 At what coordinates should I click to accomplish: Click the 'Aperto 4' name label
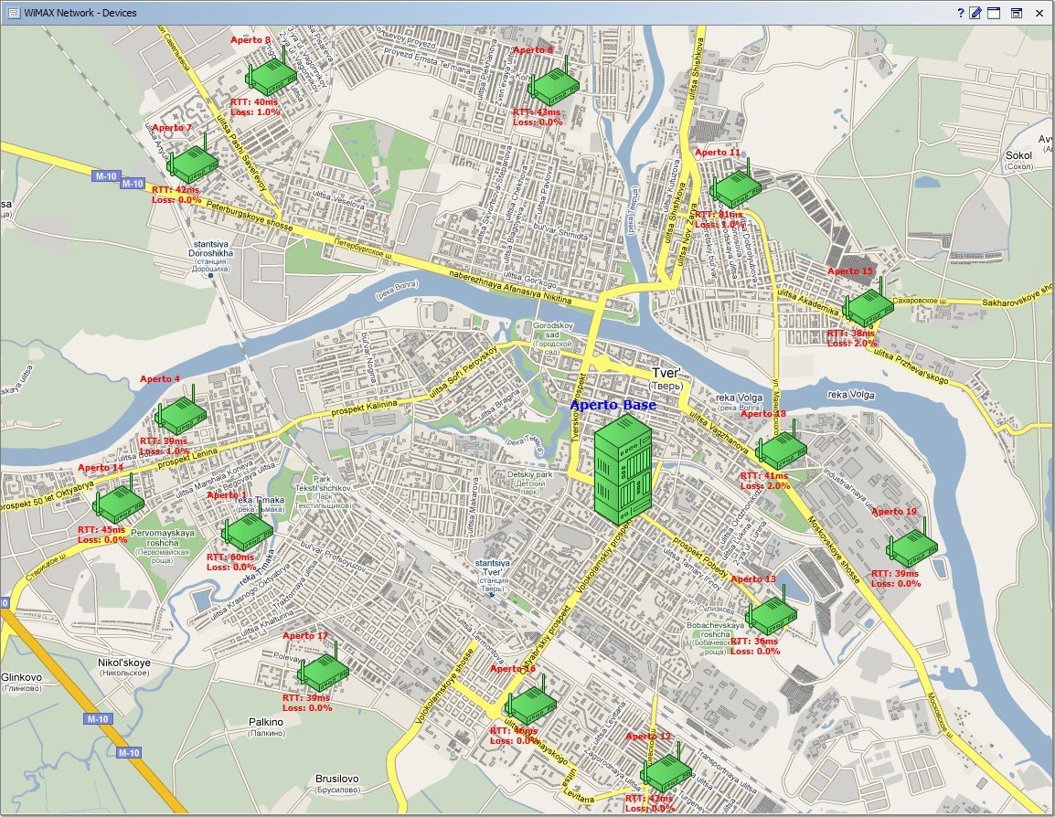coord(160,379)
